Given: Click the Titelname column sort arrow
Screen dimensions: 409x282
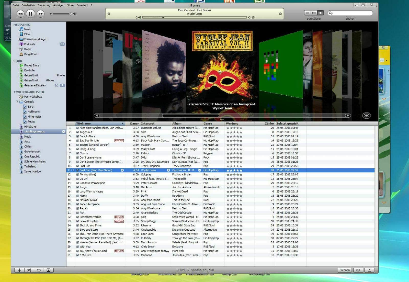Looking at the screenshot, I should [x=123, y=123].
